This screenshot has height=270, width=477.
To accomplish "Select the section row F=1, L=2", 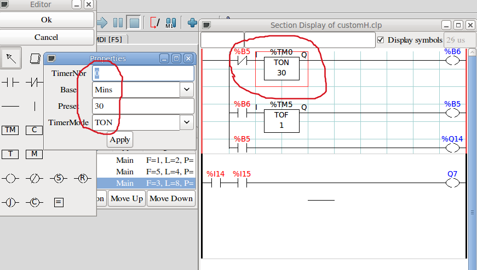I will (x=146, y=160).
